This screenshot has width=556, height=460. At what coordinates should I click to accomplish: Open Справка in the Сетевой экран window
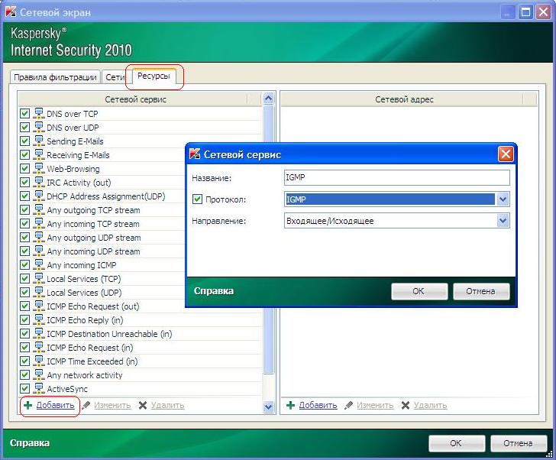[30, 443]
